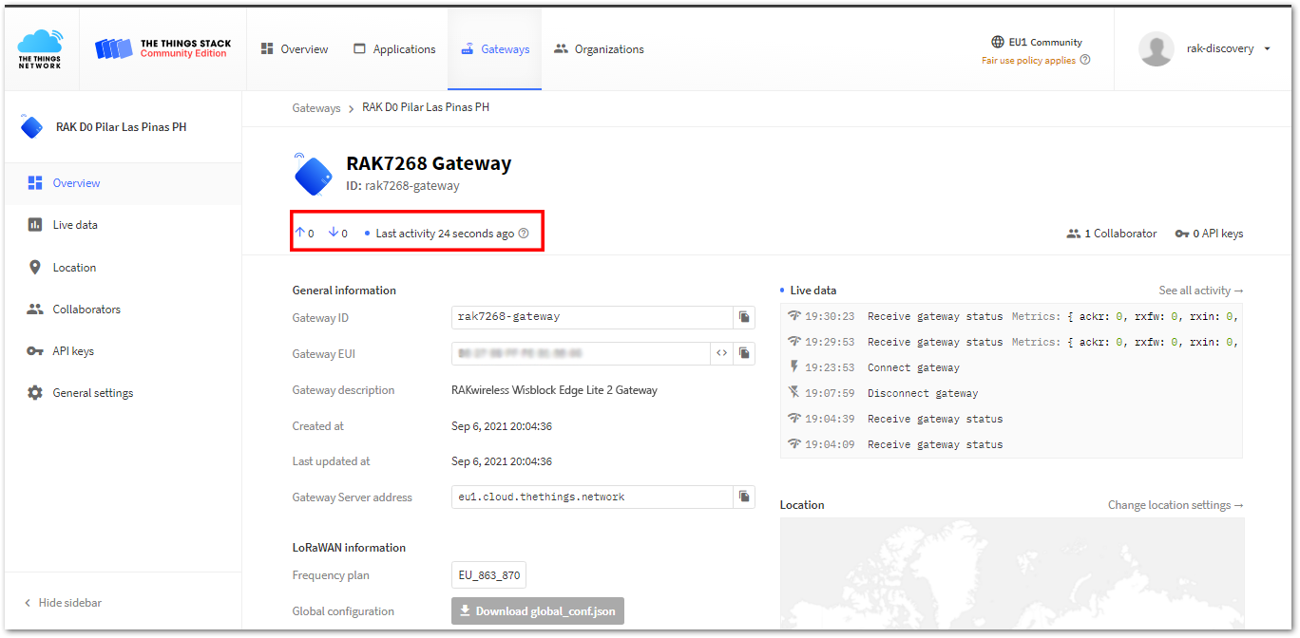
Task: Click The Things Network cloud logo
Action: [39, 43]
